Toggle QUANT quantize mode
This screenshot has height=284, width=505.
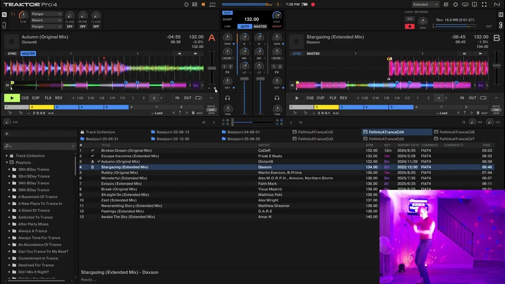coord(227,19)
